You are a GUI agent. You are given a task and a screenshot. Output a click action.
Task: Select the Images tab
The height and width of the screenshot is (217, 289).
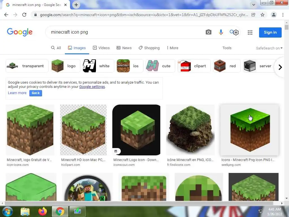point(77,48)
